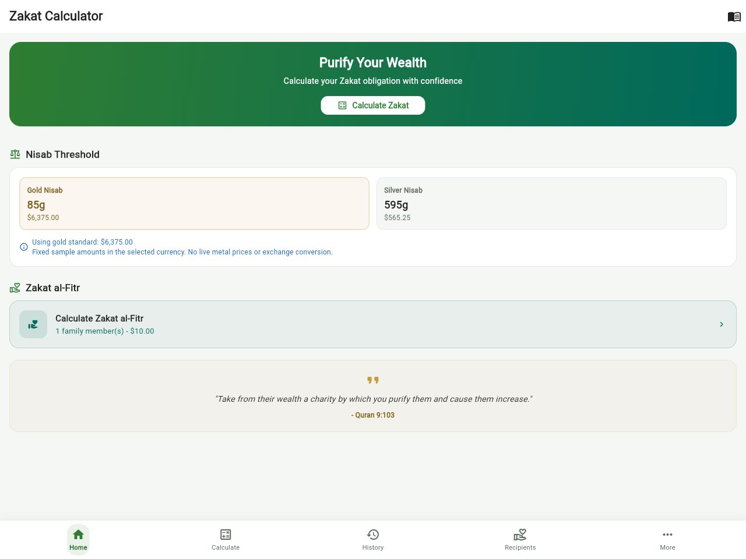Click the 'Purify Your Wealth' heading
The image size is (746, 559).
(x=373, y=63)
